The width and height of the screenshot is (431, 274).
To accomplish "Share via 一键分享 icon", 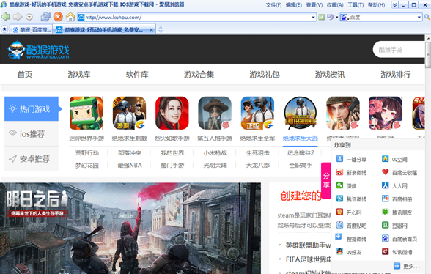I will point(340,159).
